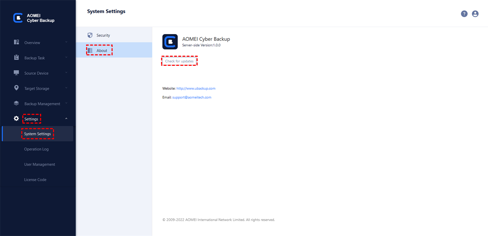Expand the Target Storage chevron
Screen dimensions: 488x236
tap(66, 88)
